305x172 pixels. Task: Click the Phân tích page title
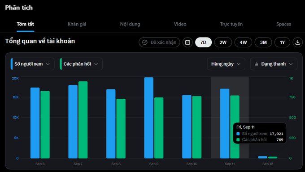click(19, 8)
